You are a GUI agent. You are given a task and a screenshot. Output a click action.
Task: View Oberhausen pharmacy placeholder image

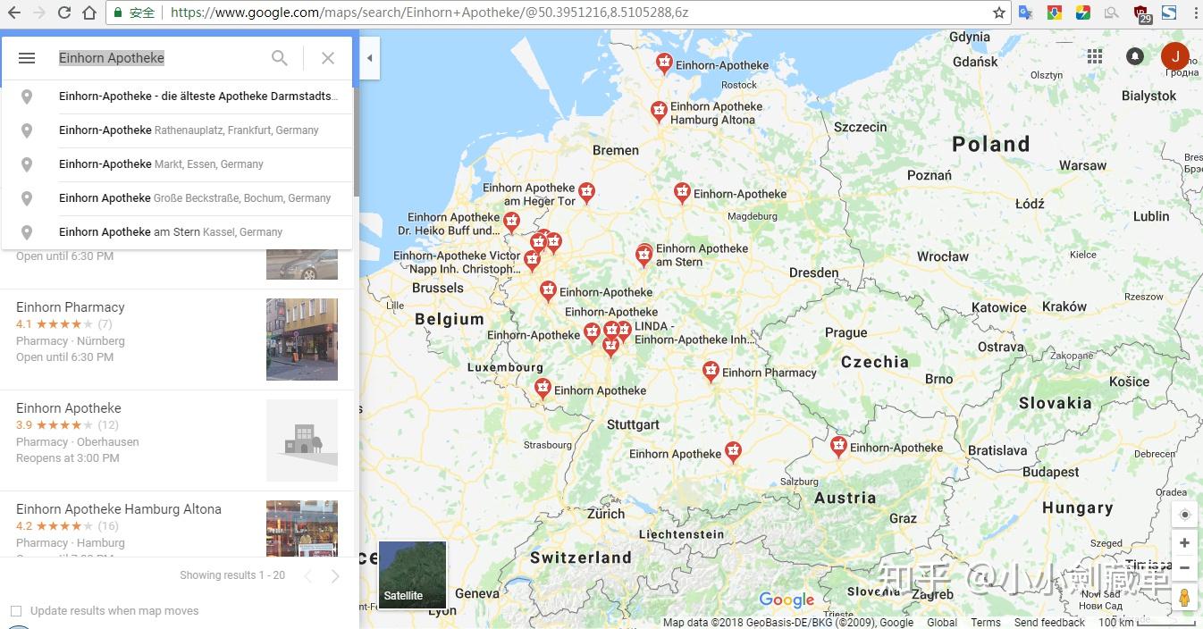[x=302, y=440]
